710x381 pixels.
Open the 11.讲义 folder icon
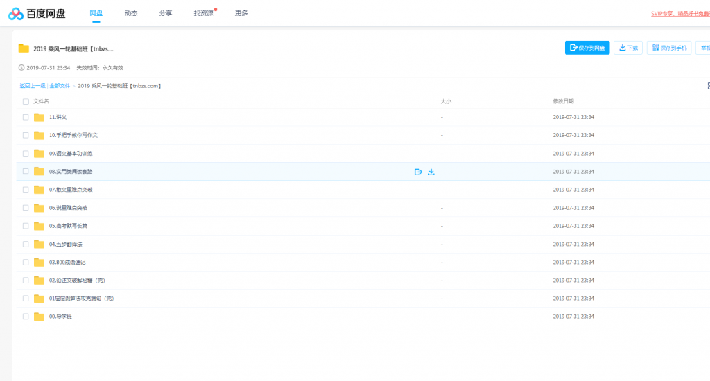(x=40, y=117)
